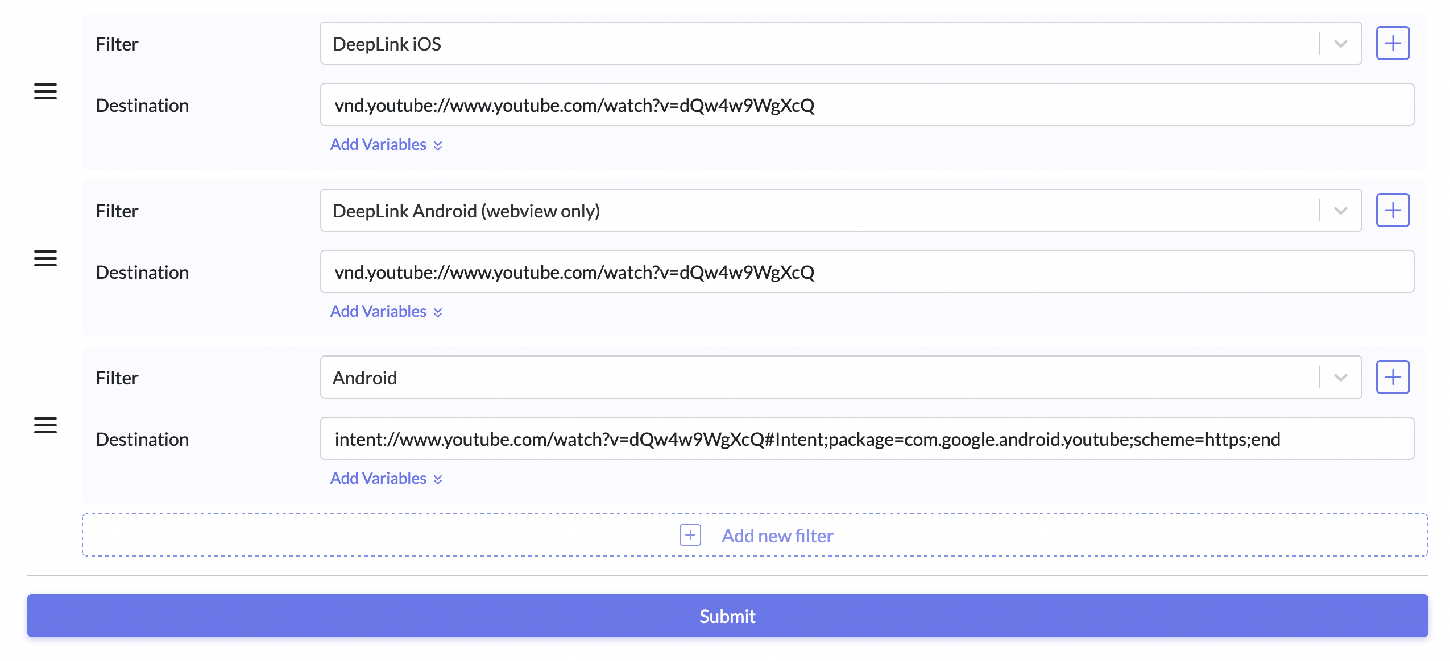Expand Add Variables under DeepLink Android destination
The image size is (1450, 661).
386,311
